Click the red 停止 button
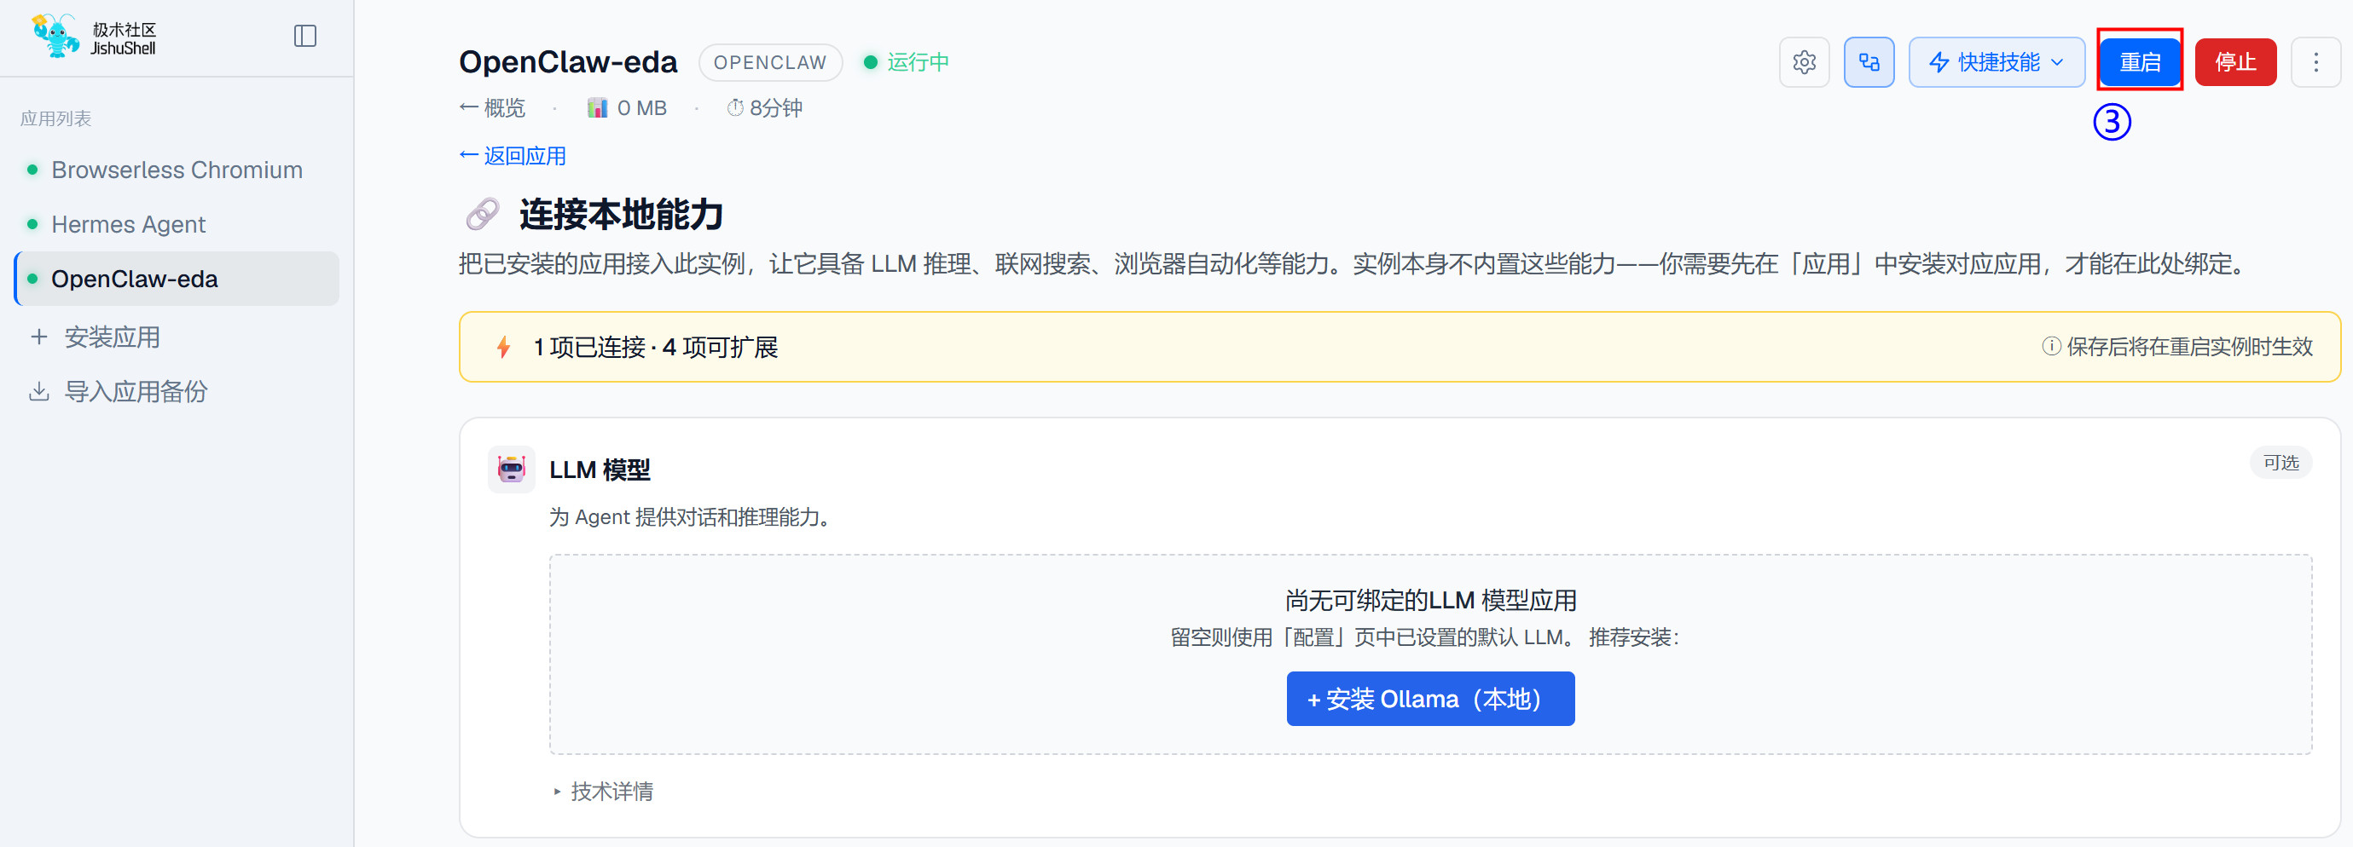Image resolution: width=2353 pixels, height=847 pixels. 2234,62
